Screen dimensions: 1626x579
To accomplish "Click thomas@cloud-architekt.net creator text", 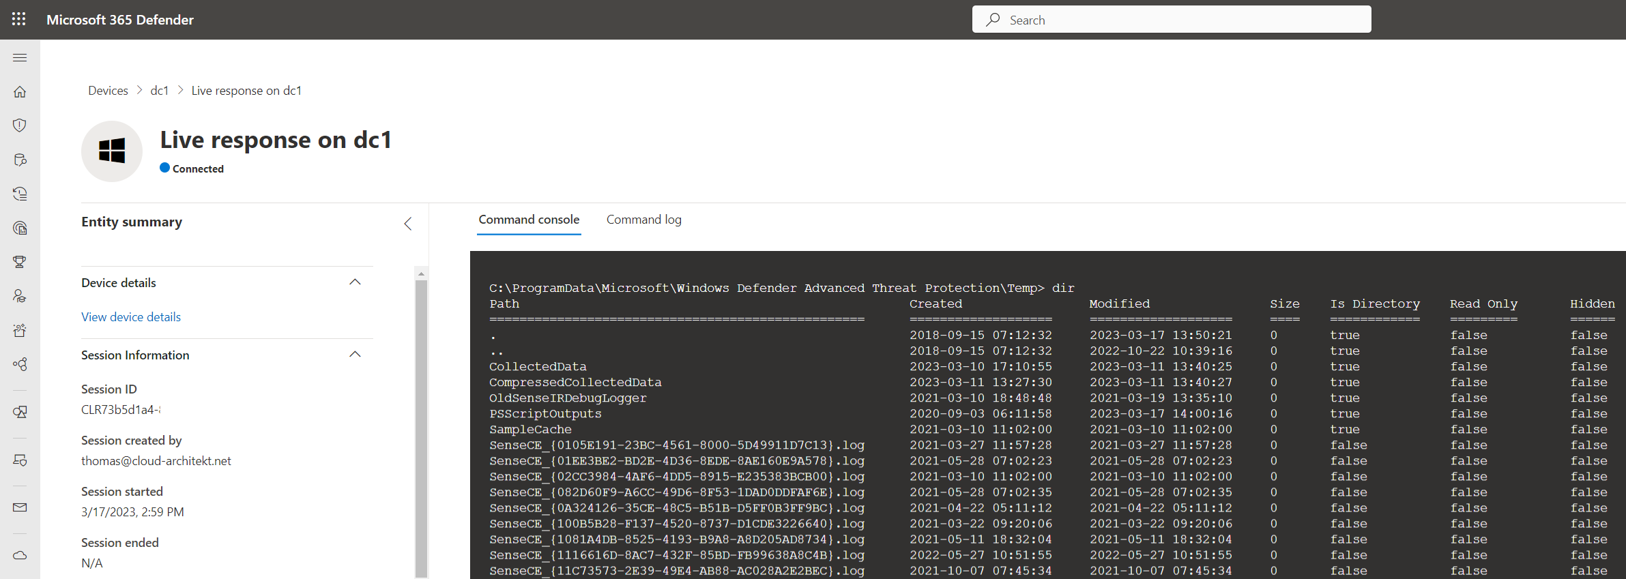I will [156, 461].
